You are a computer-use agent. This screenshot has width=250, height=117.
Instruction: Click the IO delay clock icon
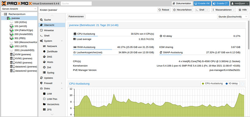click(161, 36)
